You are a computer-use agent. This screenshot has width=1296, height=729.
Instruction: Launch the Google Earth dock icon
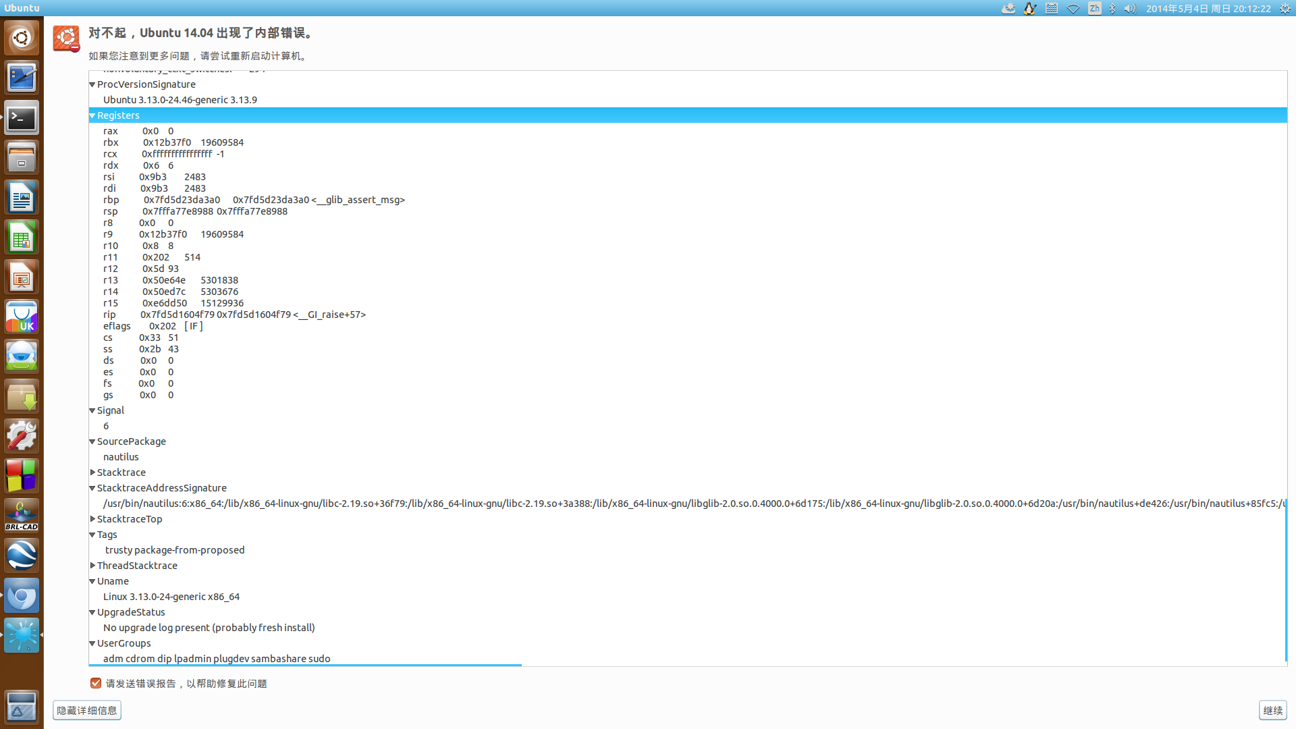pyautogui.click(x=22, y=556)
